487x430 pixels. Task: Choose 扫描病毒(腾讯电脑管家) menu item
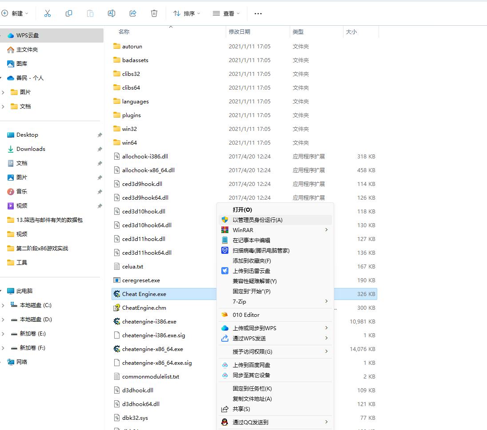click(275, 250)
